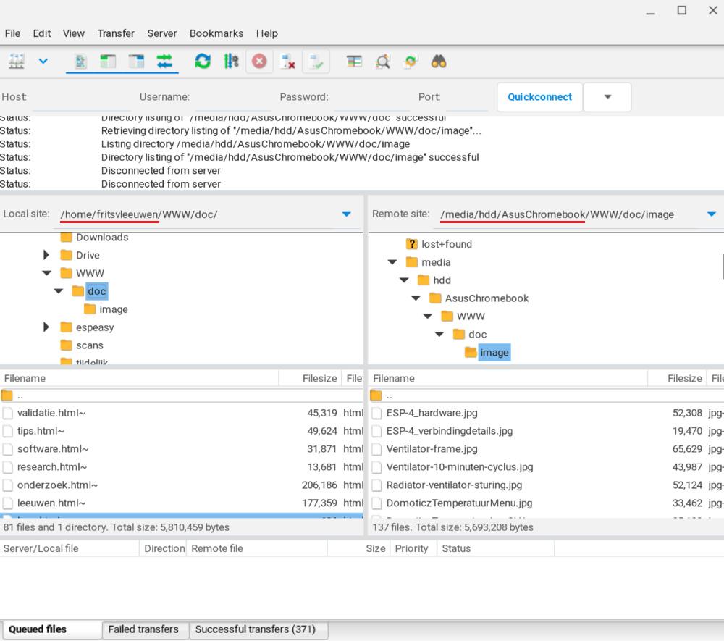
Task: Toggle the local directory tree view
Action: 108,62
